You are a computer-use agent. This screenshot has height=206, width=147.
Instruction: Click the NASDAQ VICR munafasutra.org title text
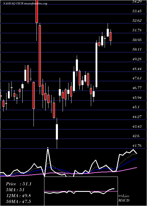click(25, 4)
